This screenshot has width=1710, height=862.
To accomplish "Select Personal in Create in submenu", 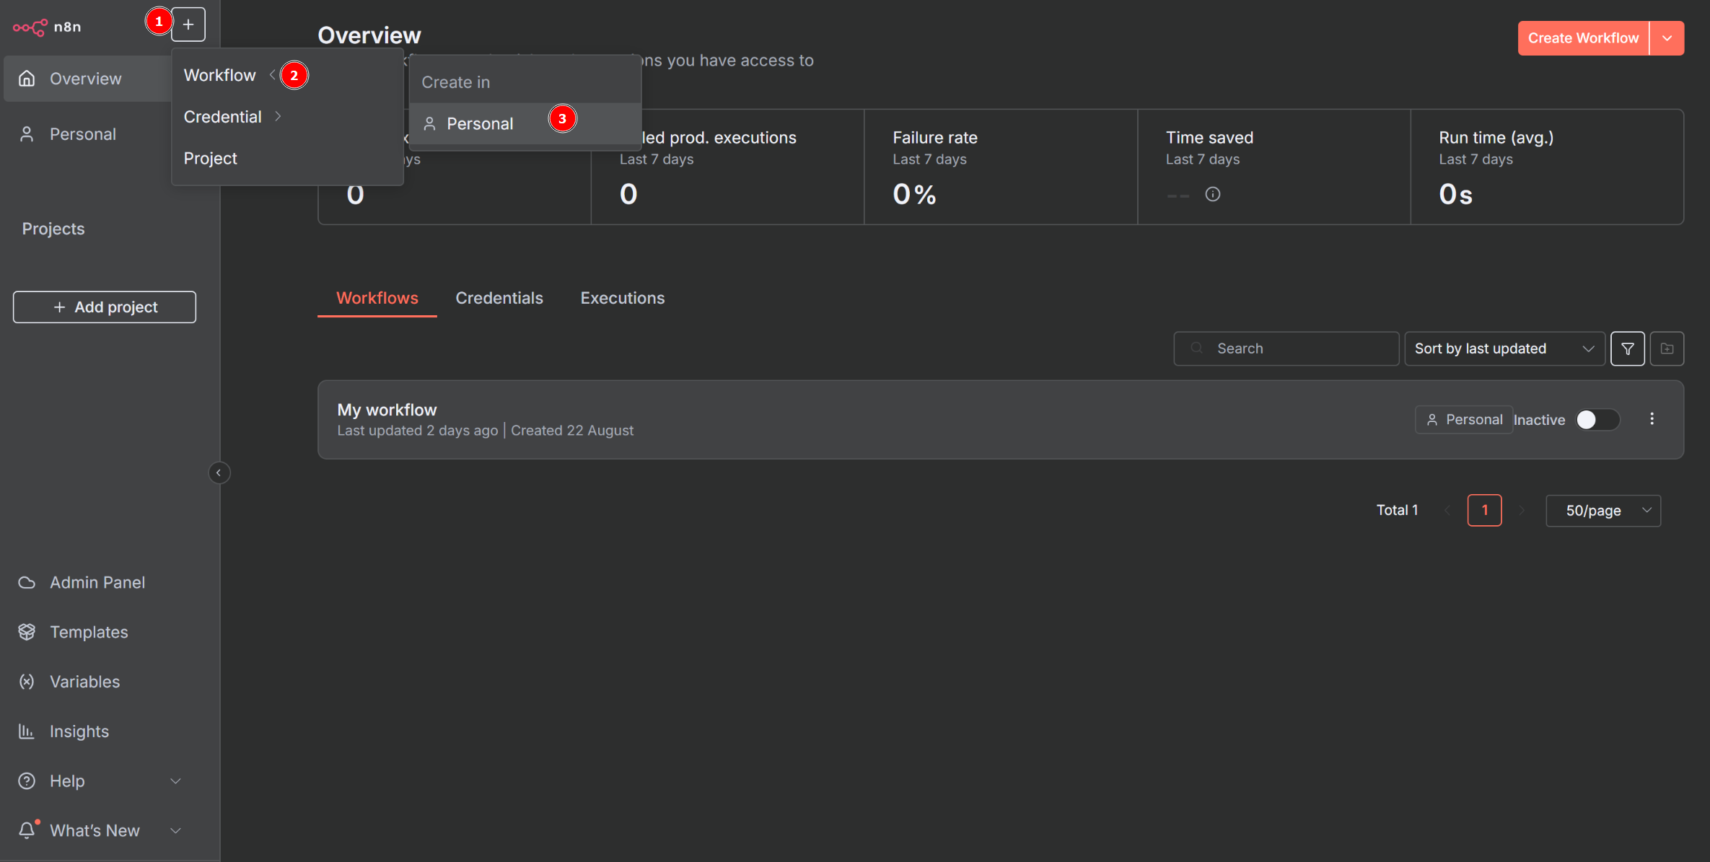I will 480,124.
